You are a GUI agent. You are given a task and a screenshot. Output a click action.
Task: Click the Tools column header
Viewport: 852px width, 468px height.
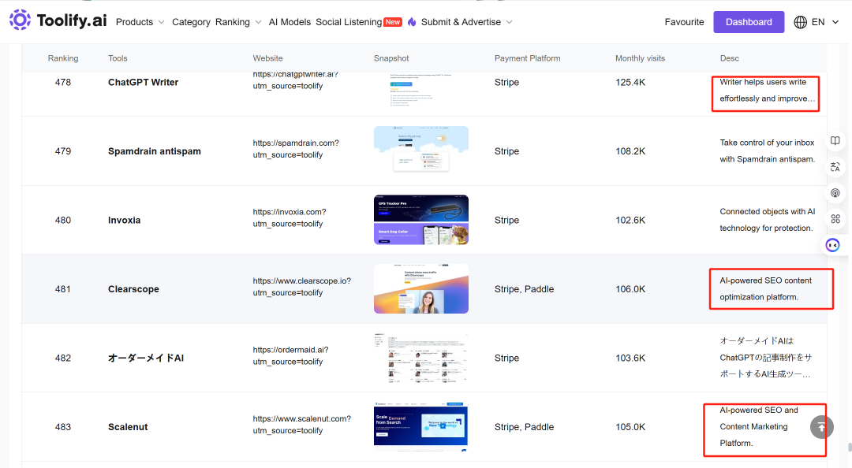click(x=118, y=58)
